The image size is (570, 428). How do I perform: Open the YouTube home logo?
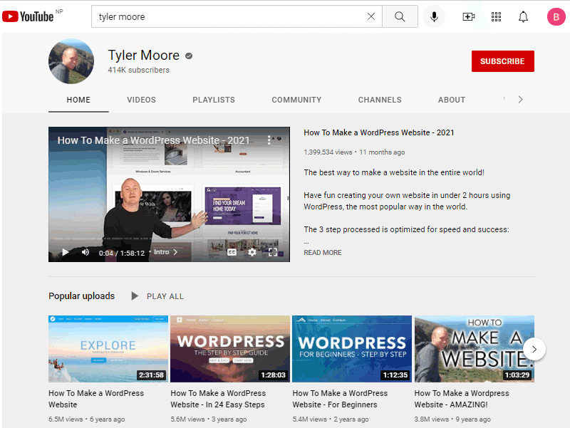[x=28, y=16]
